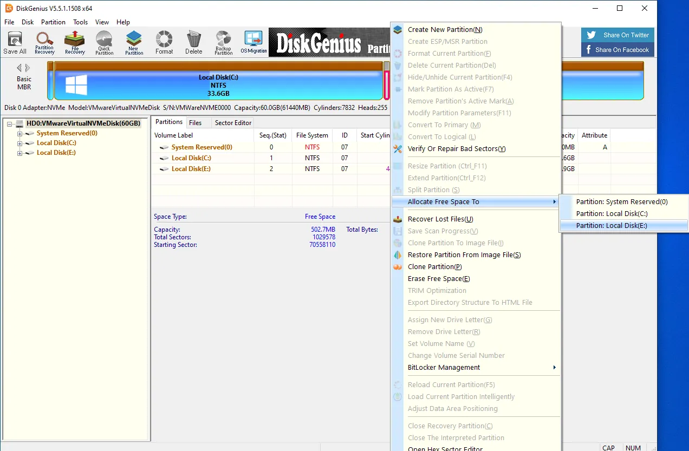689x451 pixels.
Task: Choose Clone Partition(P) from context menu
Action: click(476, 267)
